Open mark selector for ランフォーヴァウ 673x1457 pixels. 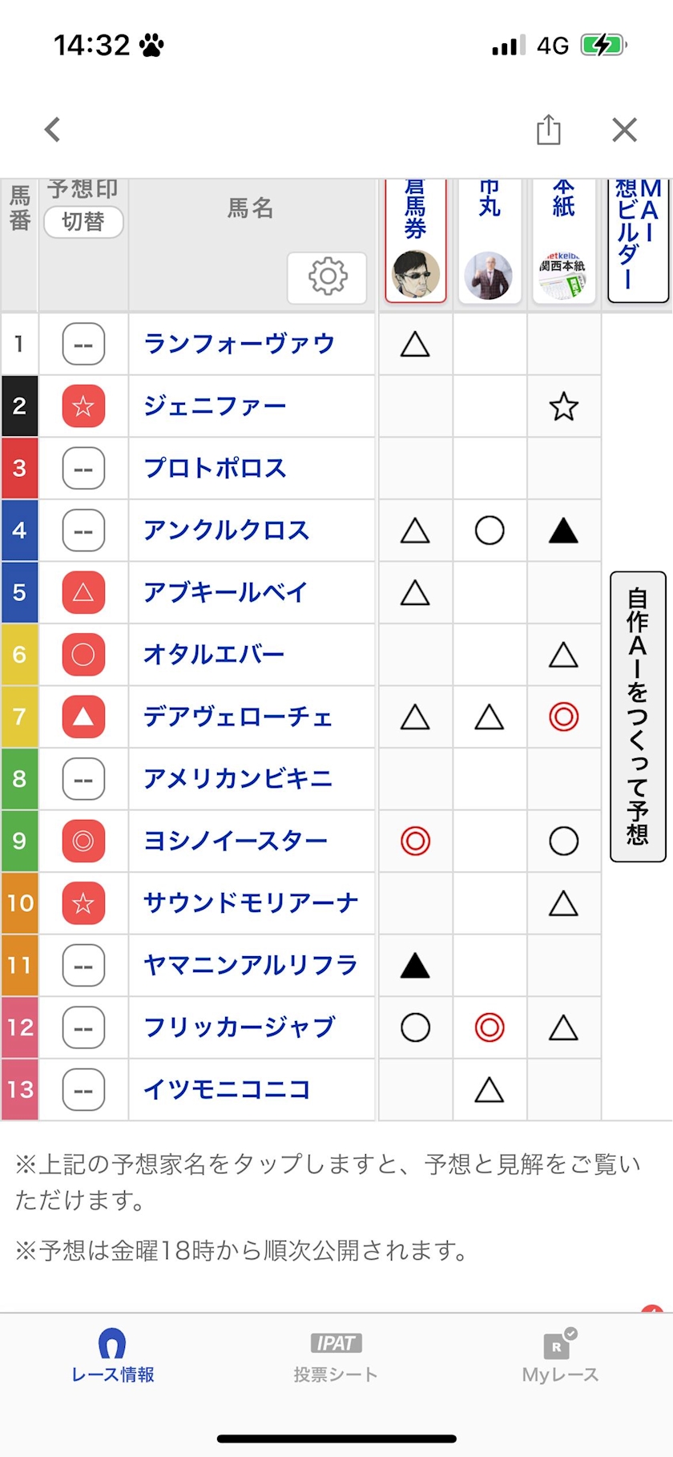pyautogui.click(x=83, y=345)
